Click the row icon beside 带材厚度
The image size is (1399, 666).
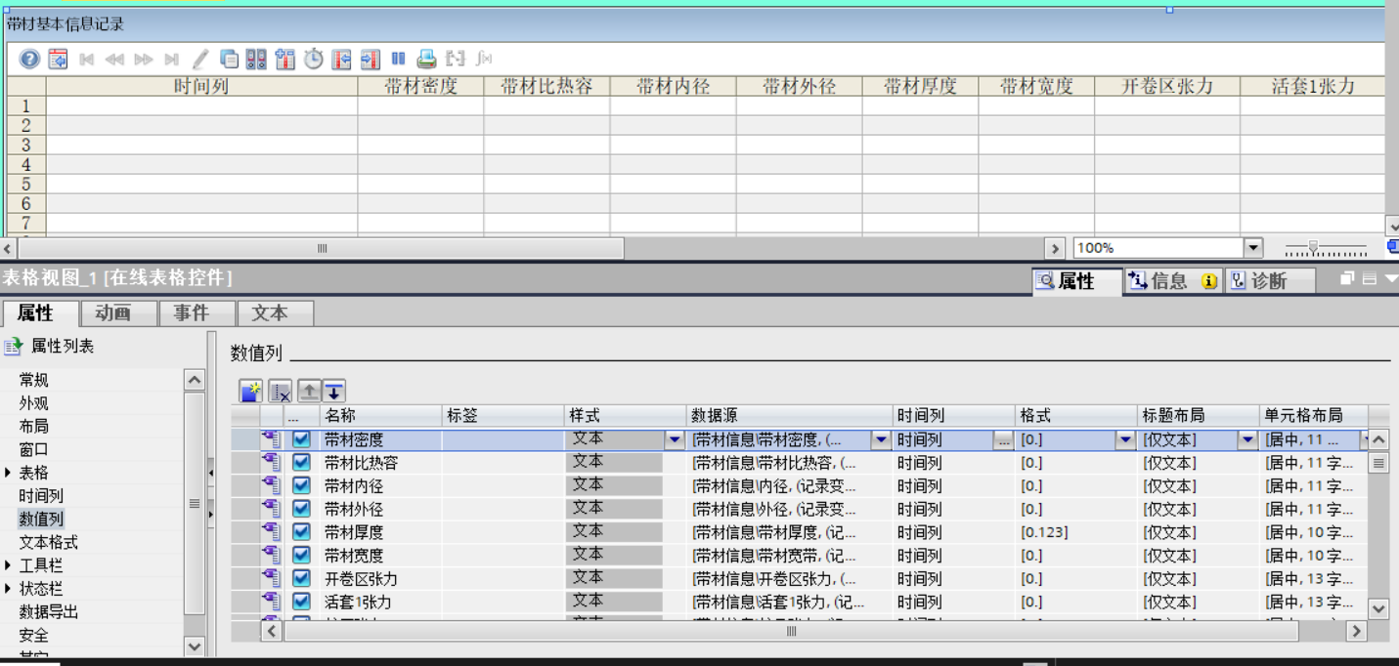(x=272, y=532)
